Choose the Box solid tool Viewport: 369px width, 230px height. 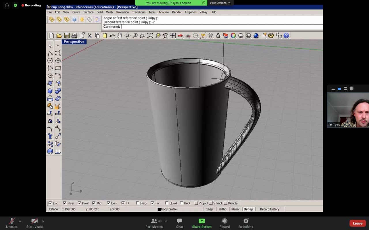[x=50, y=91]
